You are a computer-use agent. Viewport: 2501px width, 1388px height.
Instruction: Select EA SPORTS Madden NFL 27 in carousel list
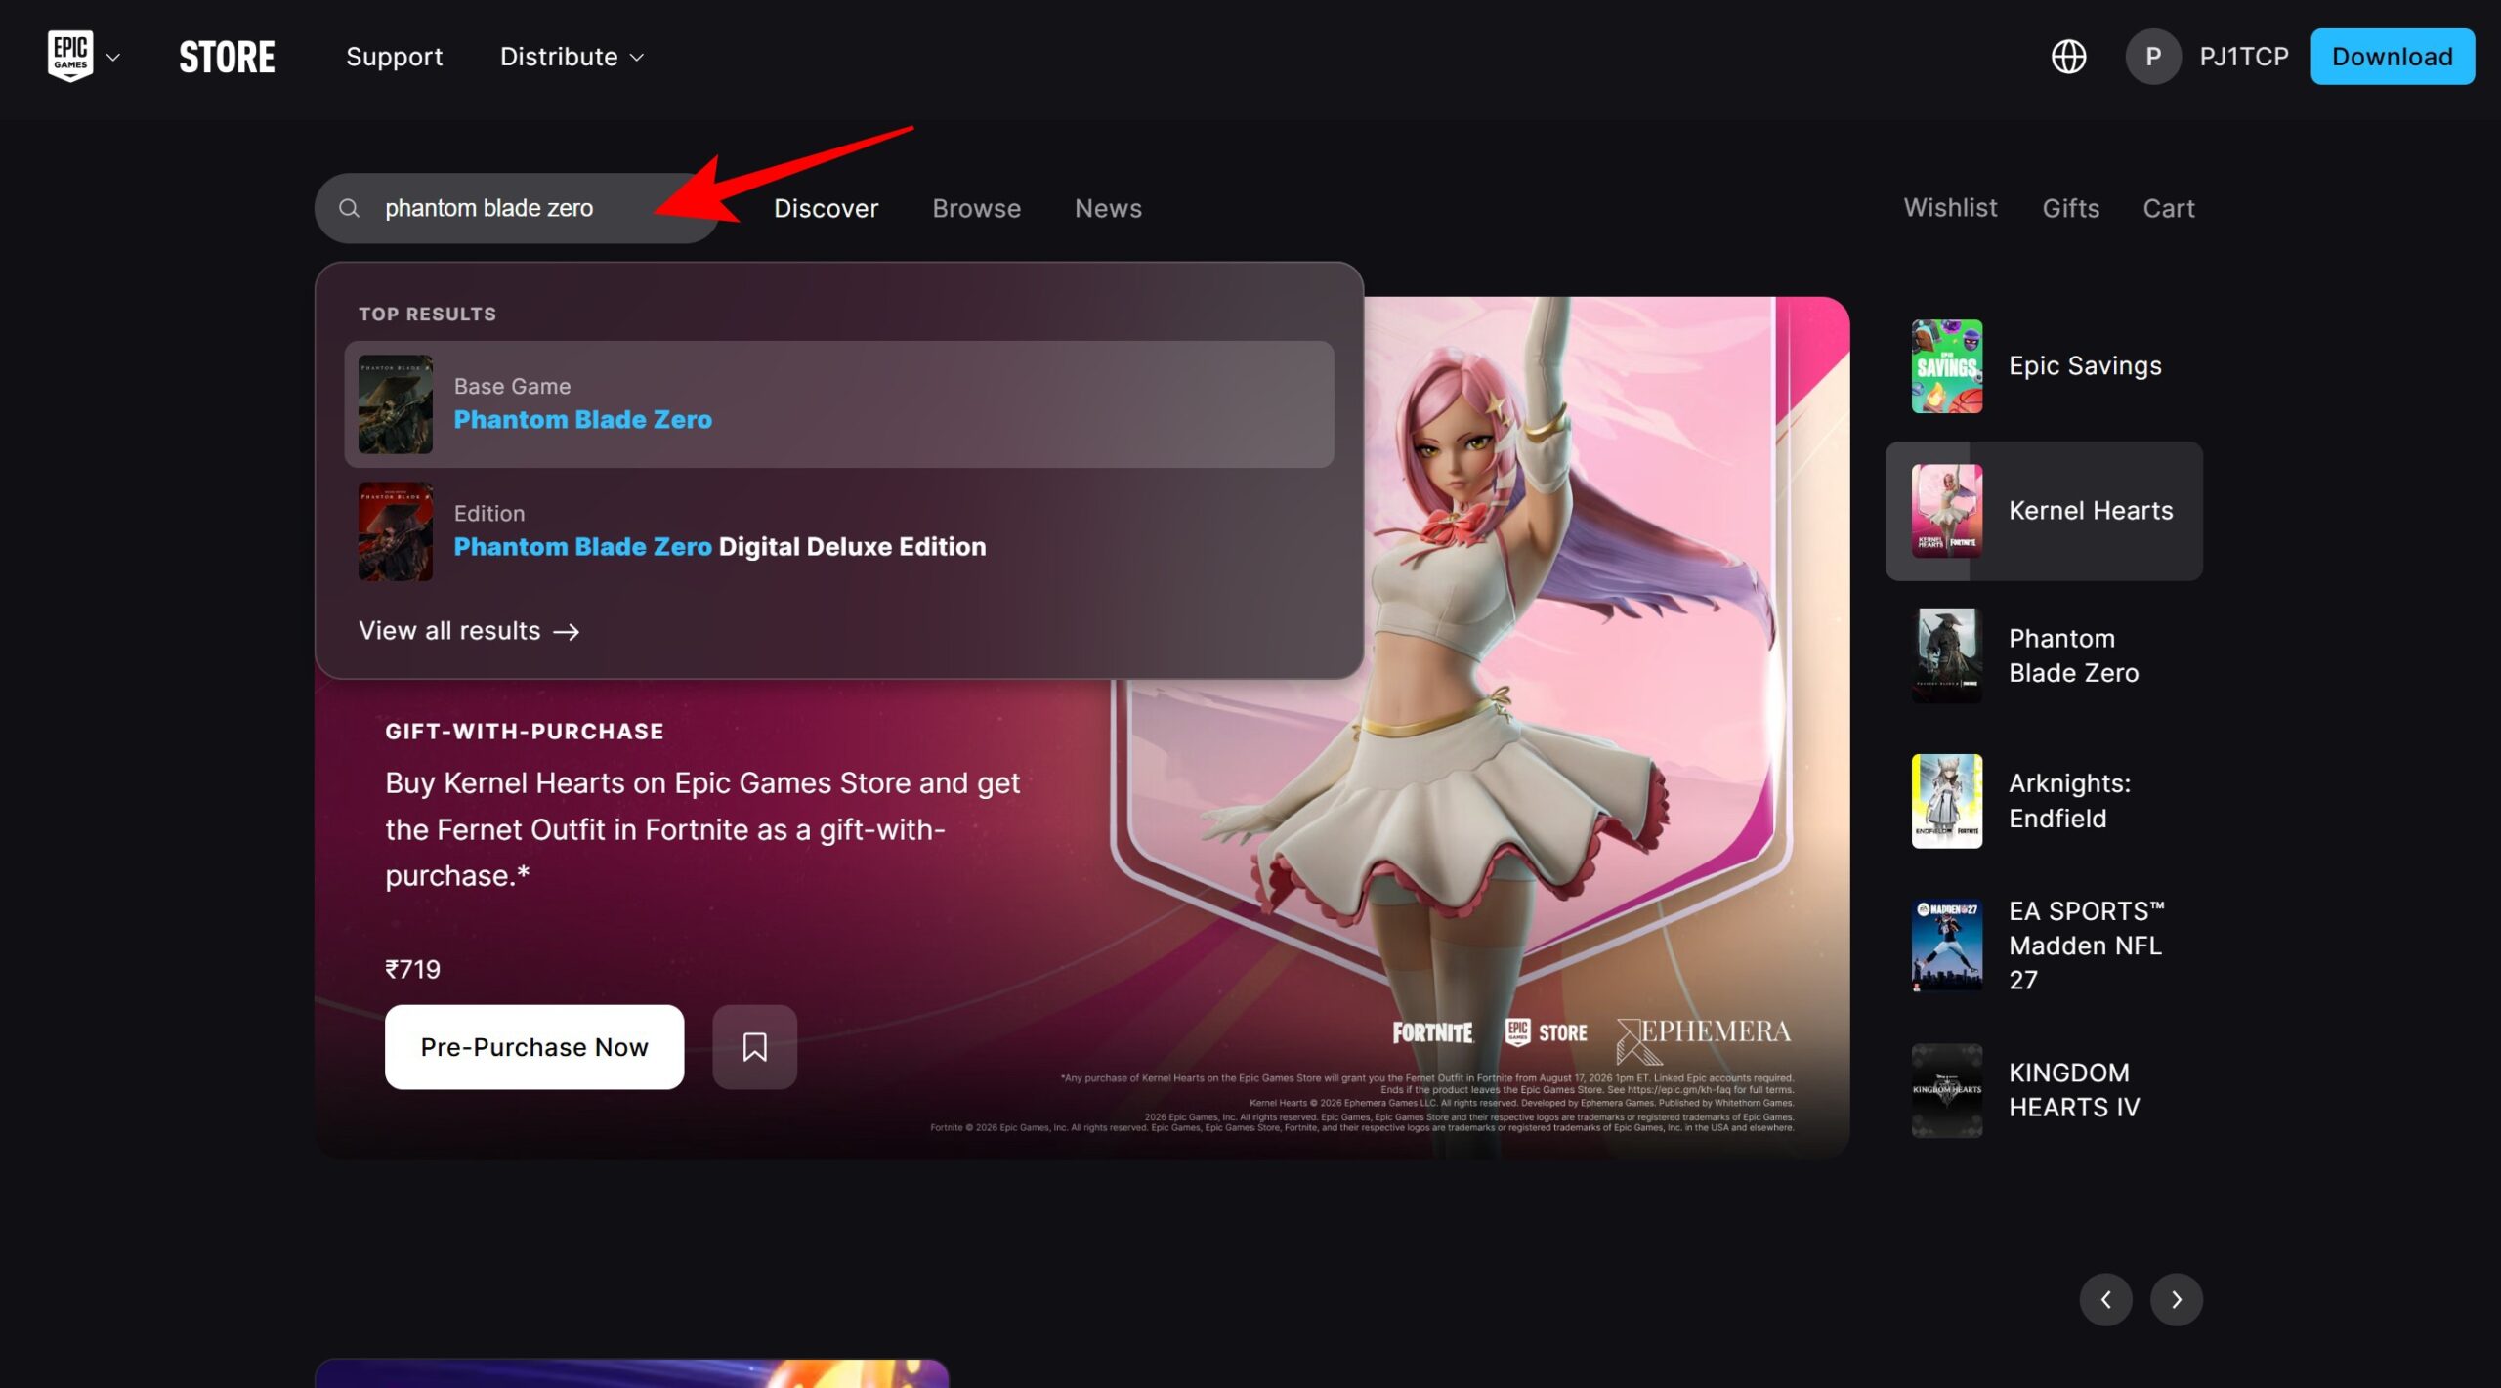point(2044,946)
